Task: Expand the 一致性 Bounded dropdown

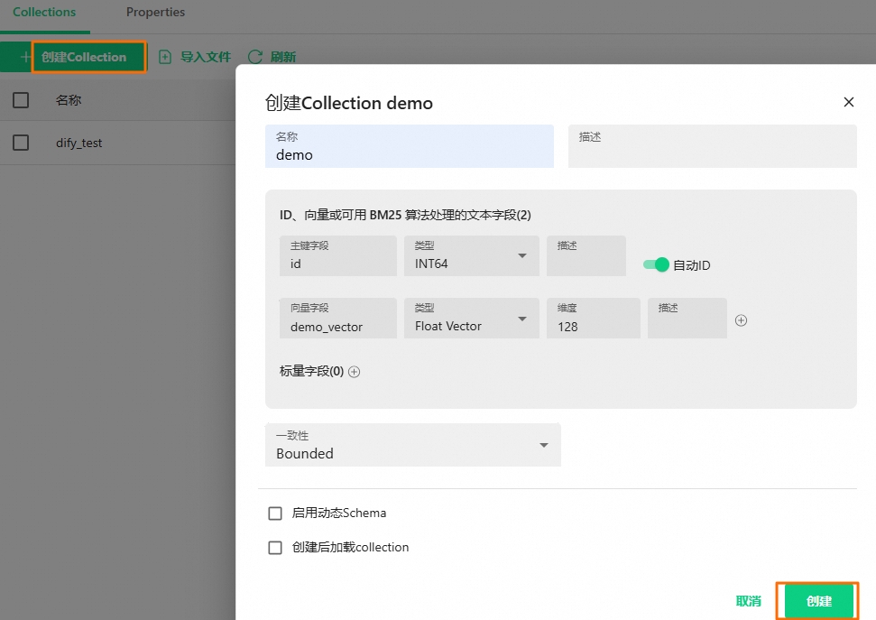Action: coord(543,445)
